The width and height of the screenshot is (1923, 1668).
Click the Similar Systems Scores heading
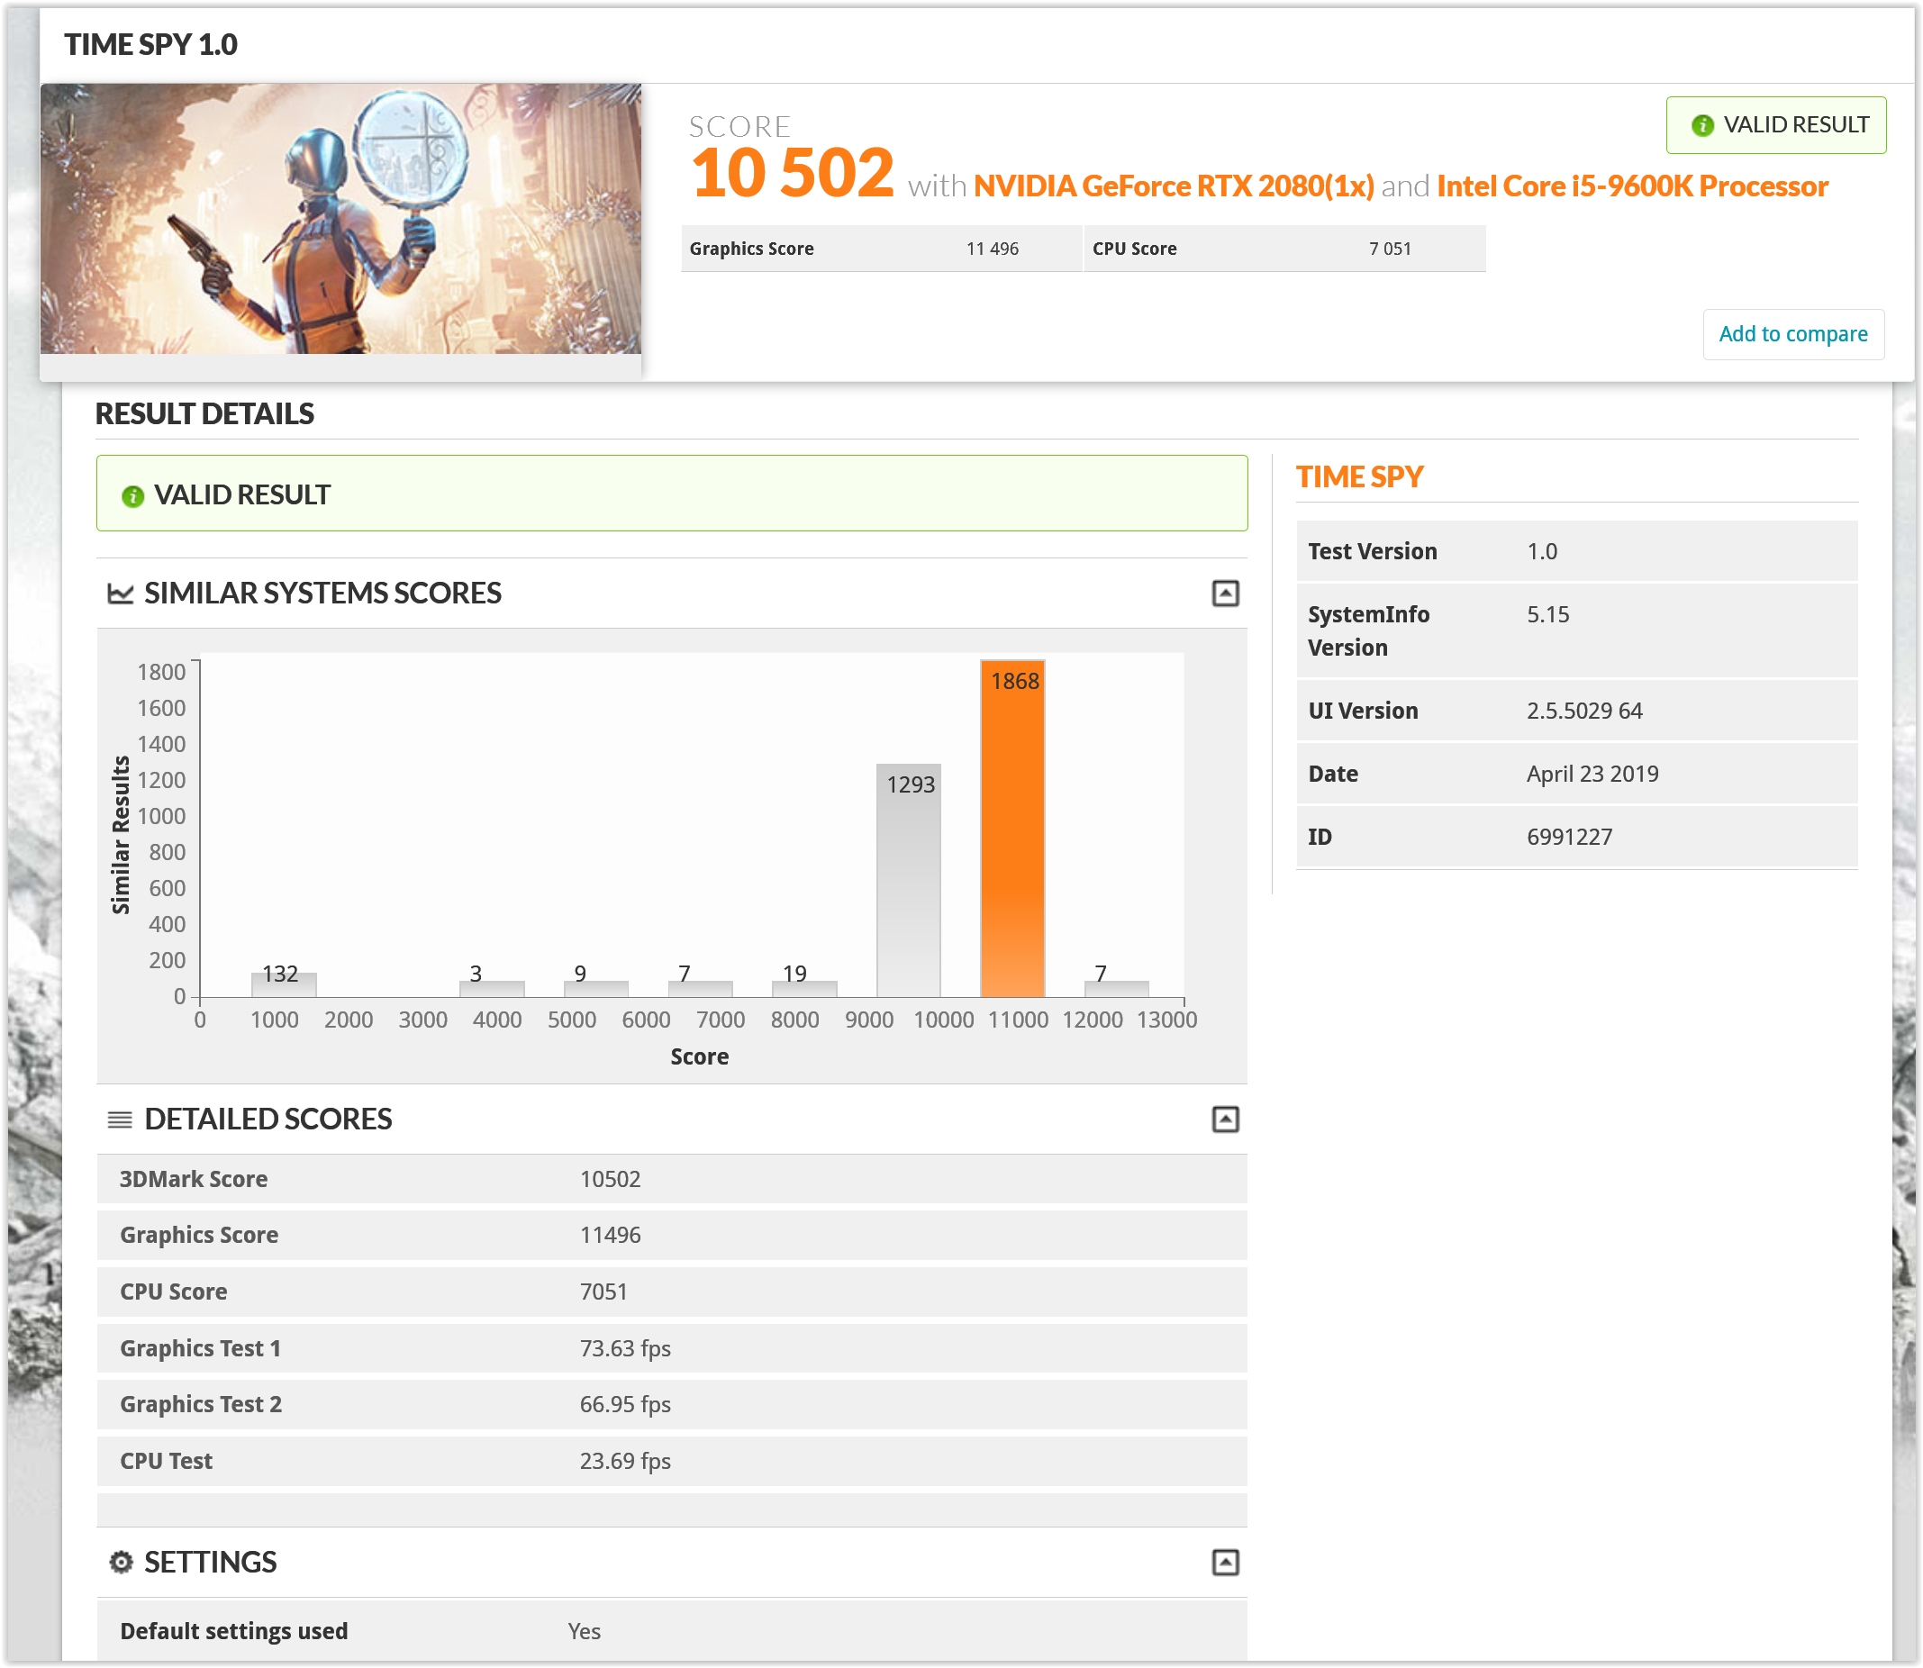pos(323,593)
